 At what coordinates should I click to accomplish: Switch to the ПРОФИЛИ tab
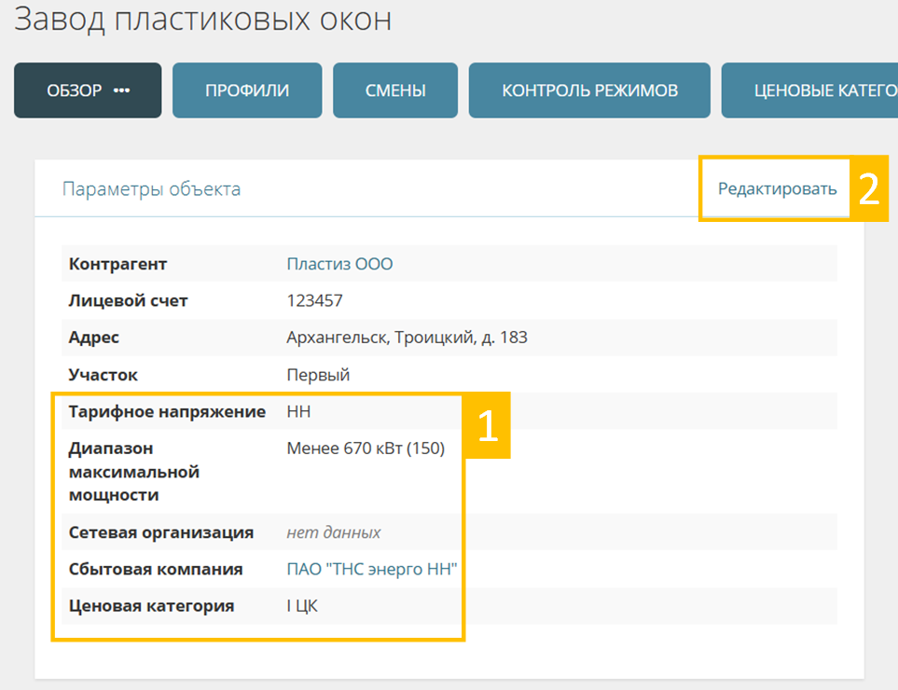click(247, 90)
